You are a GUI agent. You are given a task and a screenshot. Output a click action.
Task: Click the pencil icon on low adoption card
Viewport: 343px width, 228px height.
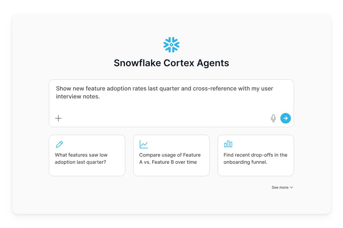tap(59, 144)
